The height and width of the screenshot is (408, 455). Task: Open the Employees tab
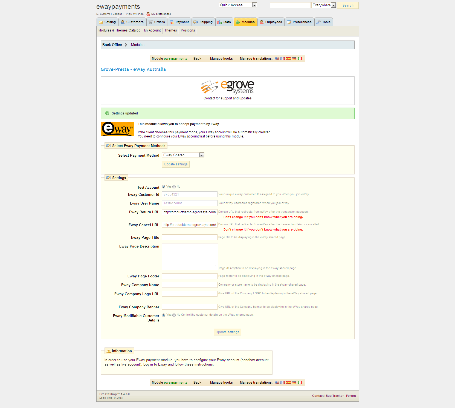(x=271, y=22)
